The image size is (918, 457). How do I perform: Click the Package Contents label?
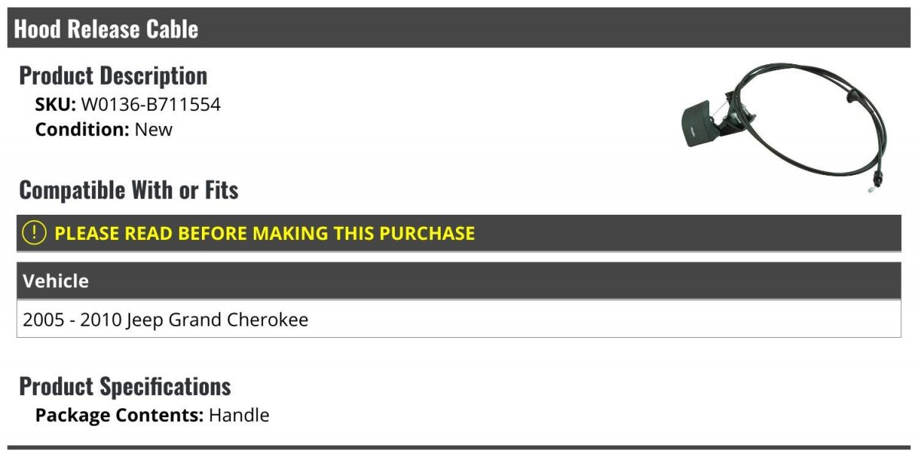click(119, 416)
